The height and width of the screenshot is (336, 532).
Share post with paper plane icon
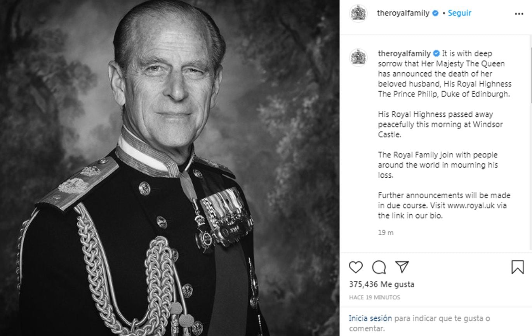pos(402,267)
